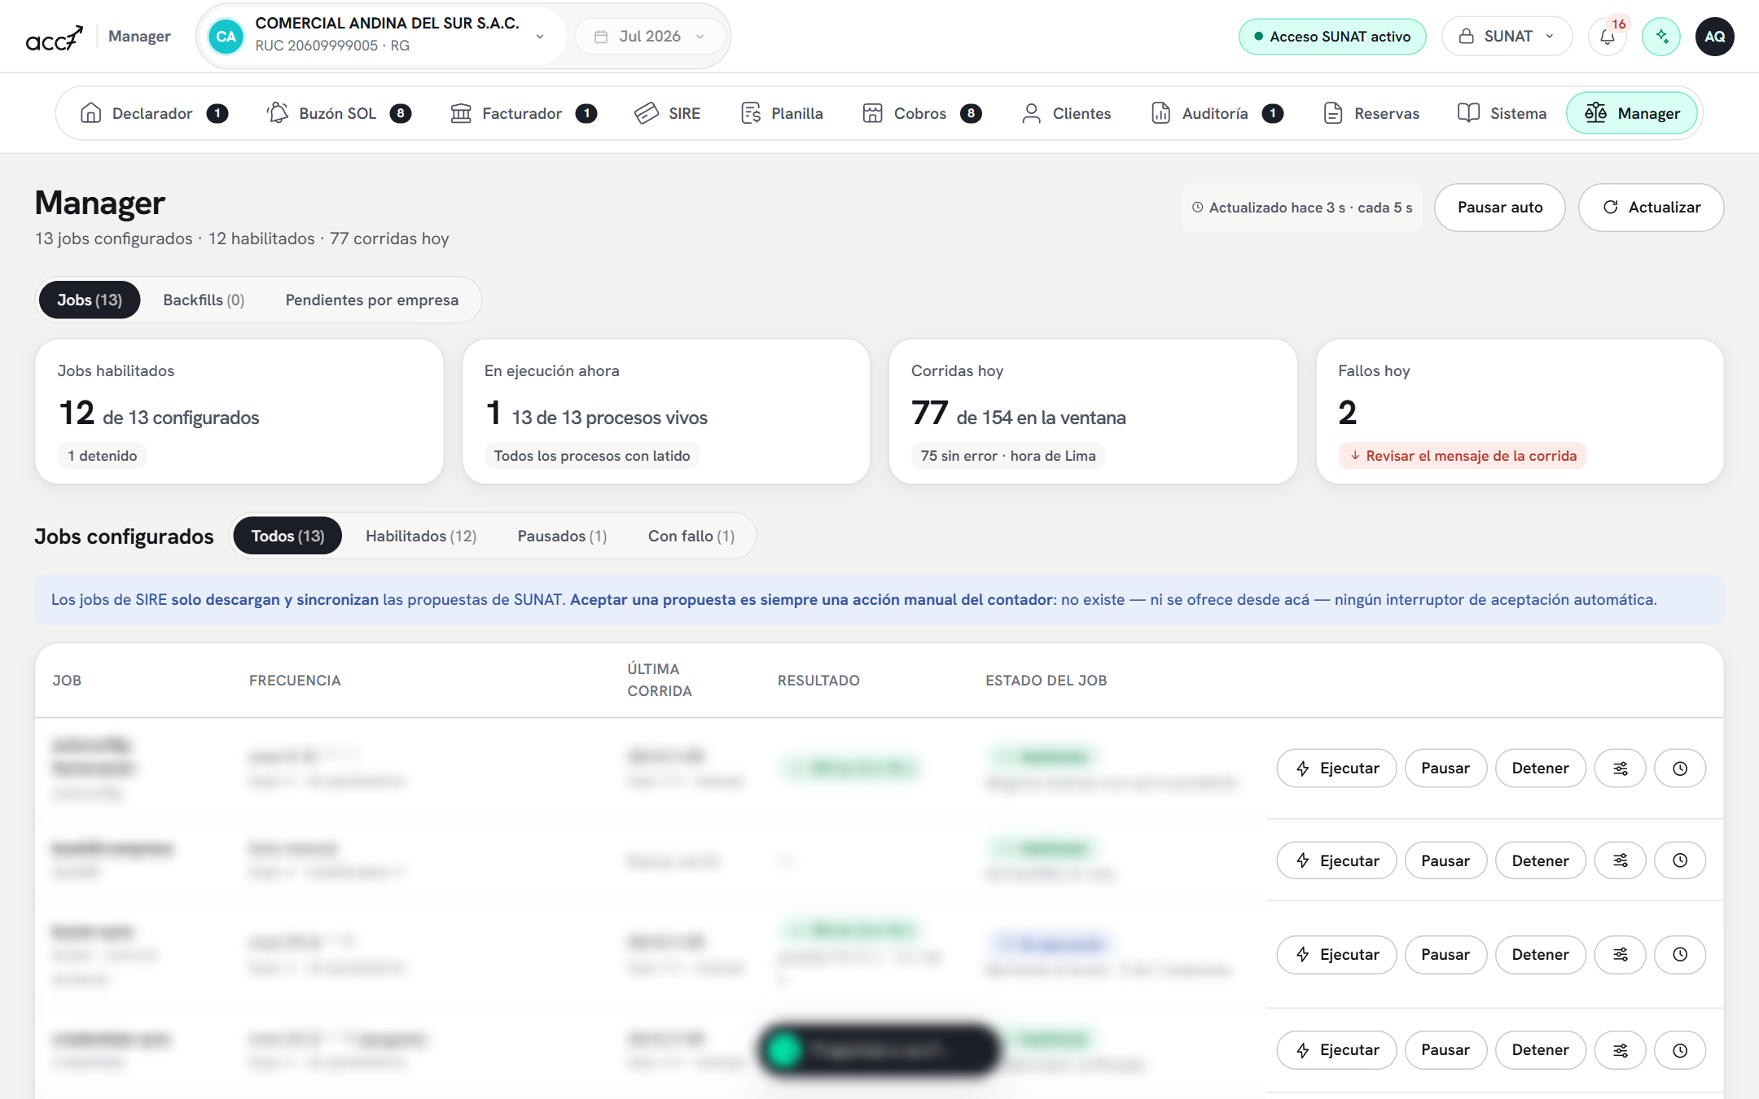This screenshot has width=1759, height=1099.
Task: Open the AQ user avatar
Action: coord(1715,37)
